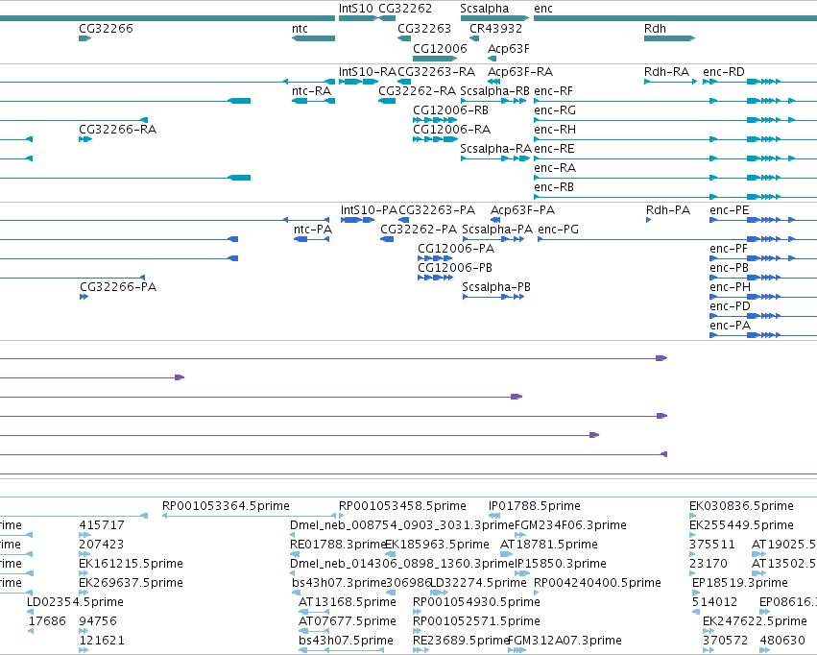Select the Rdh-RA transcript
The width and height of the screenshot is (817, 655).
(x=670, y=82)
